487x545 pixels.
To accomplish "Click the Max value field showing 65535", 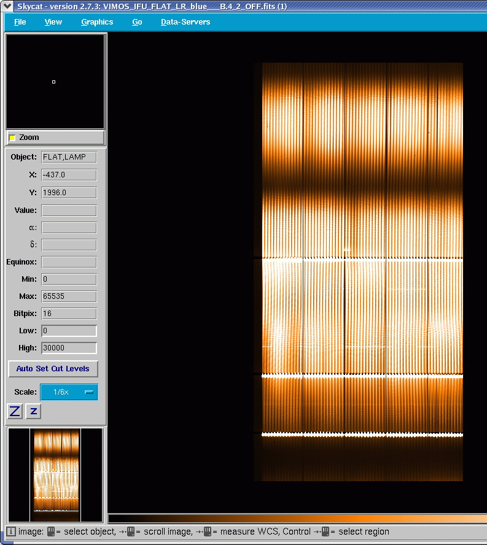I will point(69,296).
